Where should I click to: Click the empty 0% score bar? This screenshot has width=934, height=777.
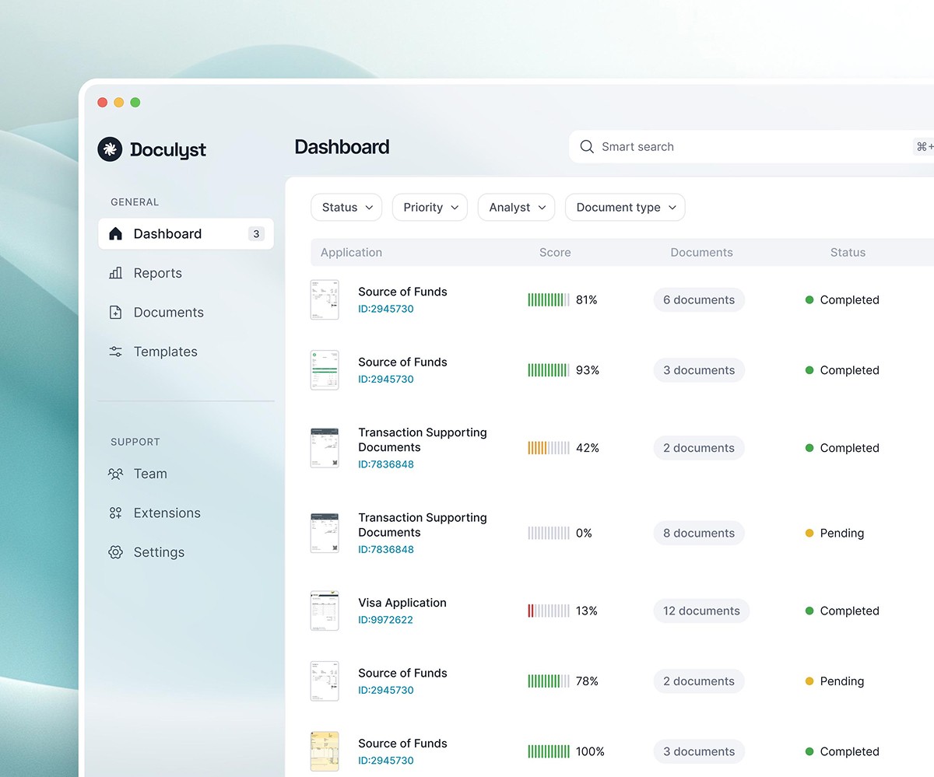(x=549, y=533)
